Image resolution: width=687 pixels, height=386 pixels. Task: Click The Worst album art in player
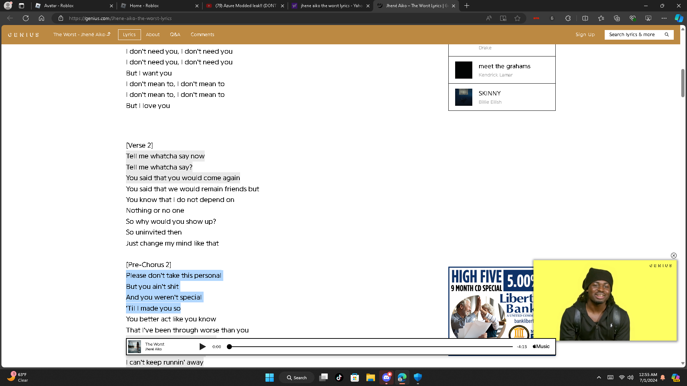135,347
